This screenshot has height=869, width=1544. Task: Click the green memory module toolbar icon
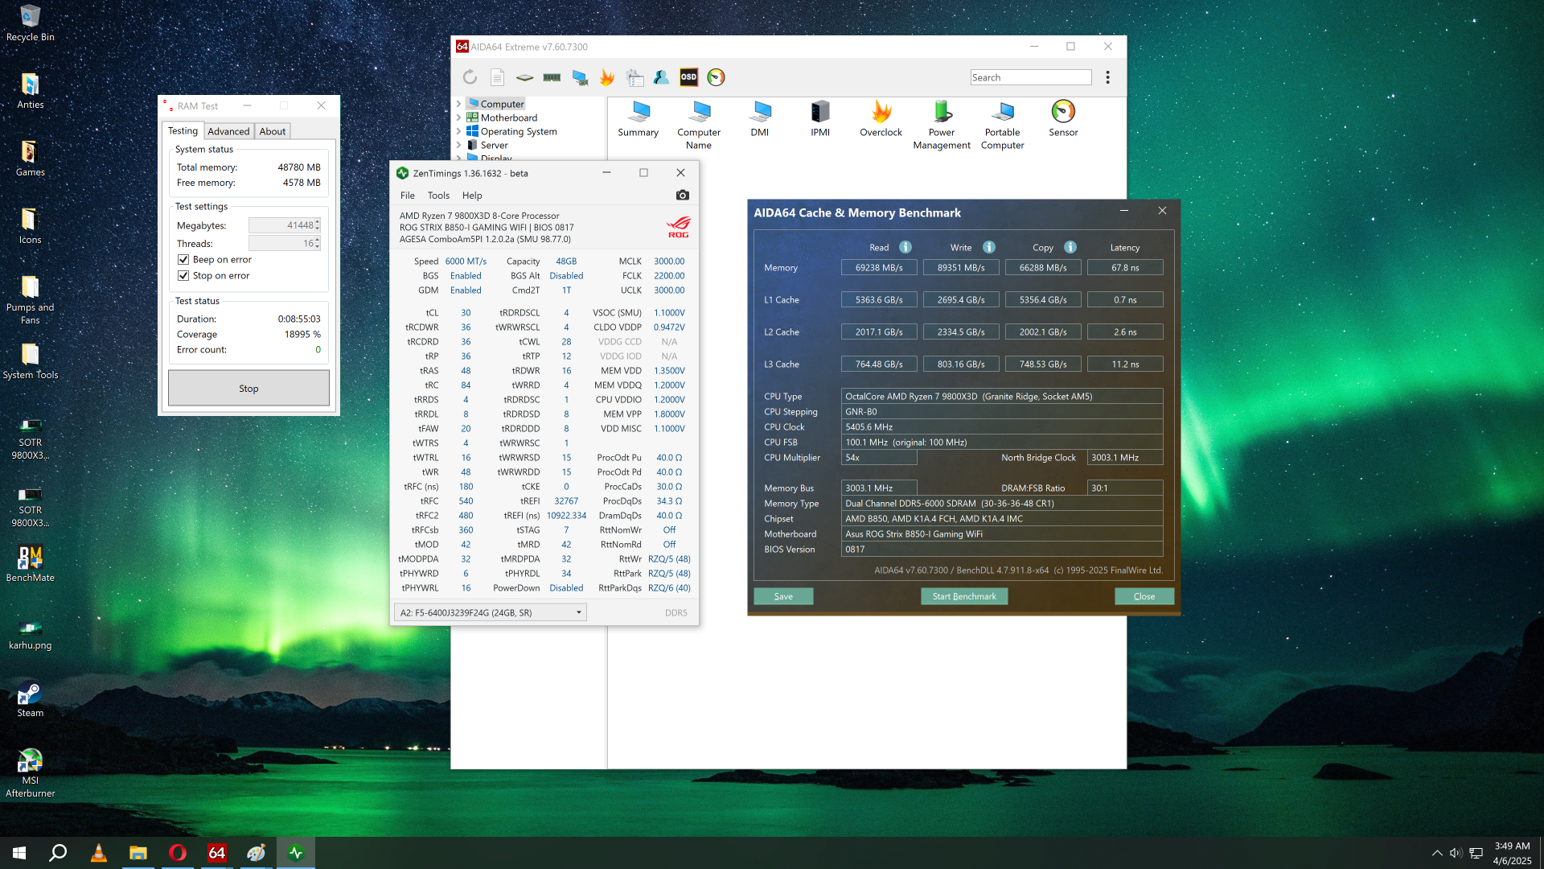pos(552,77)
